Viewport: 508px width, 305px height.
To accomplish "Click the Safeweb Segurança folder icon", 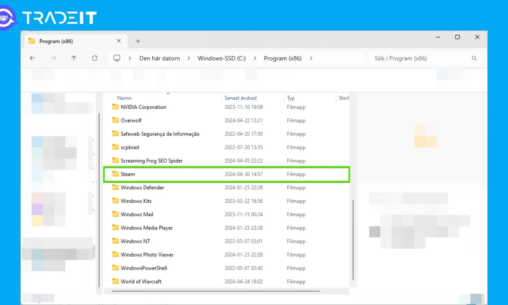I will click(115, 133).
